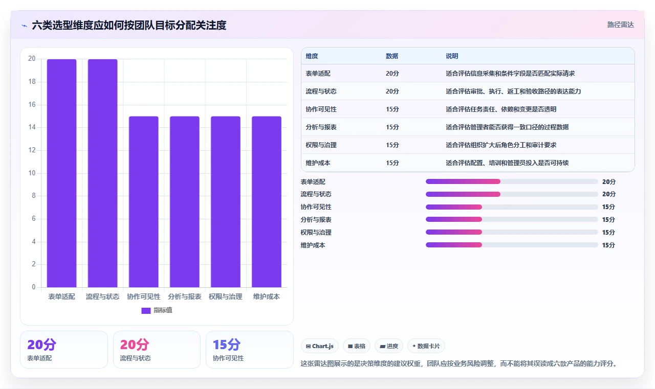Open the 流程与状态 20分 data card
Viewport: 655px width, 389px height.
157,350
